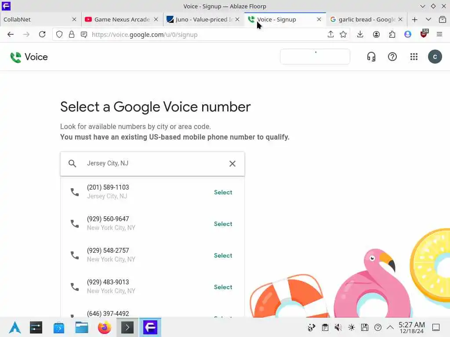Open the blue profile extension icon
450x337 pixels.
click(x=408, y=34)
